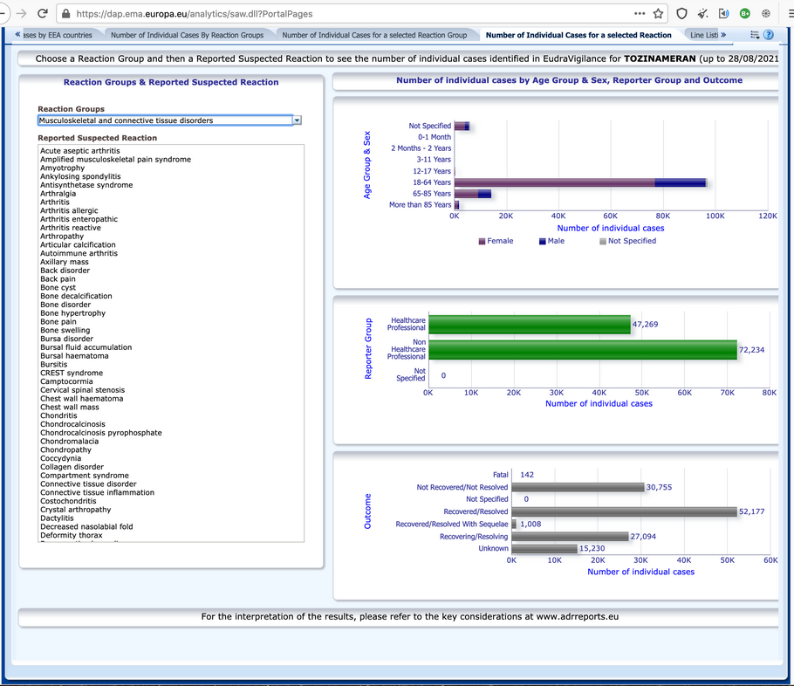
Task: Select Arthralgia in reaction list
Action: tap(58, 194)
